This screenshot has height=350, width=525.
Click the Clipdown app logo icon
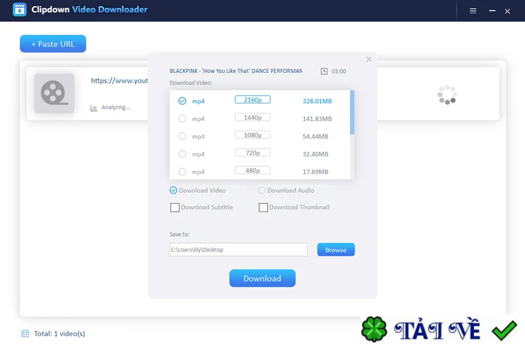[19, 10]
